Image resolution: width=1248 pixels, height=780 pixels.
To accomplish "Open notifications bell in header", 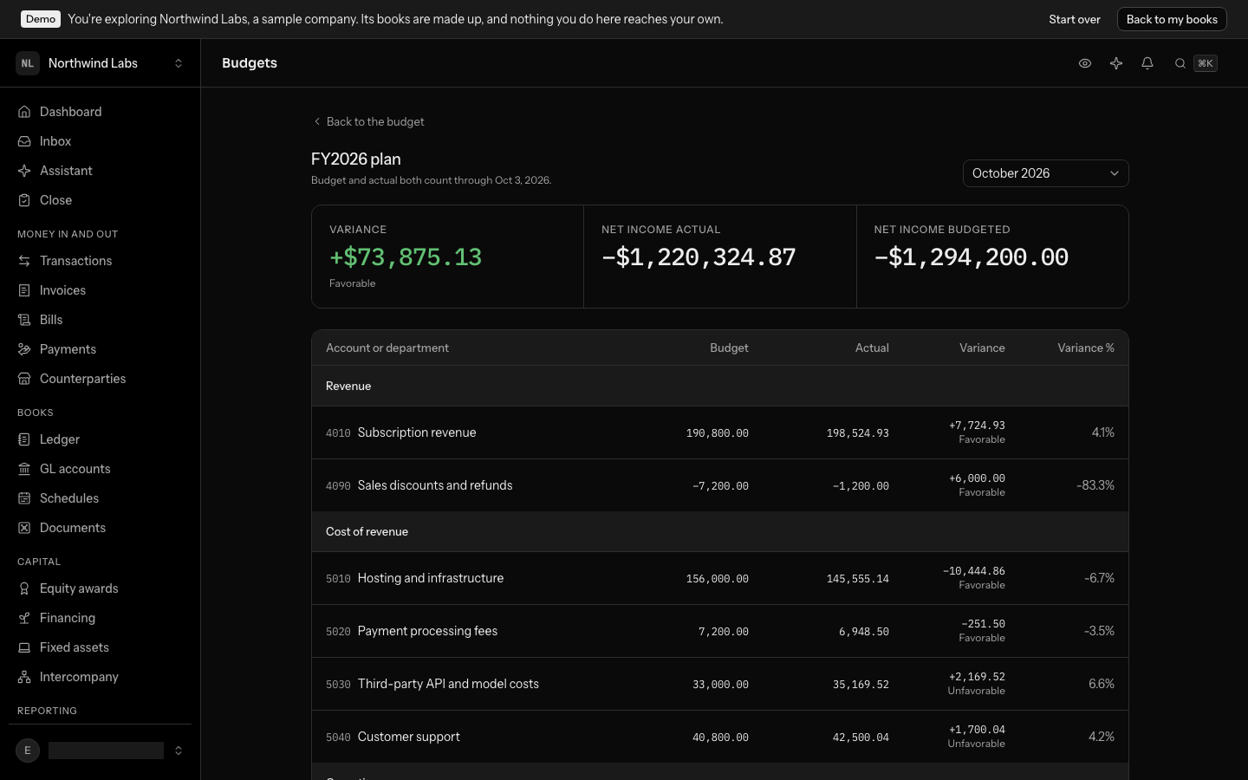I will [1147, 63].
